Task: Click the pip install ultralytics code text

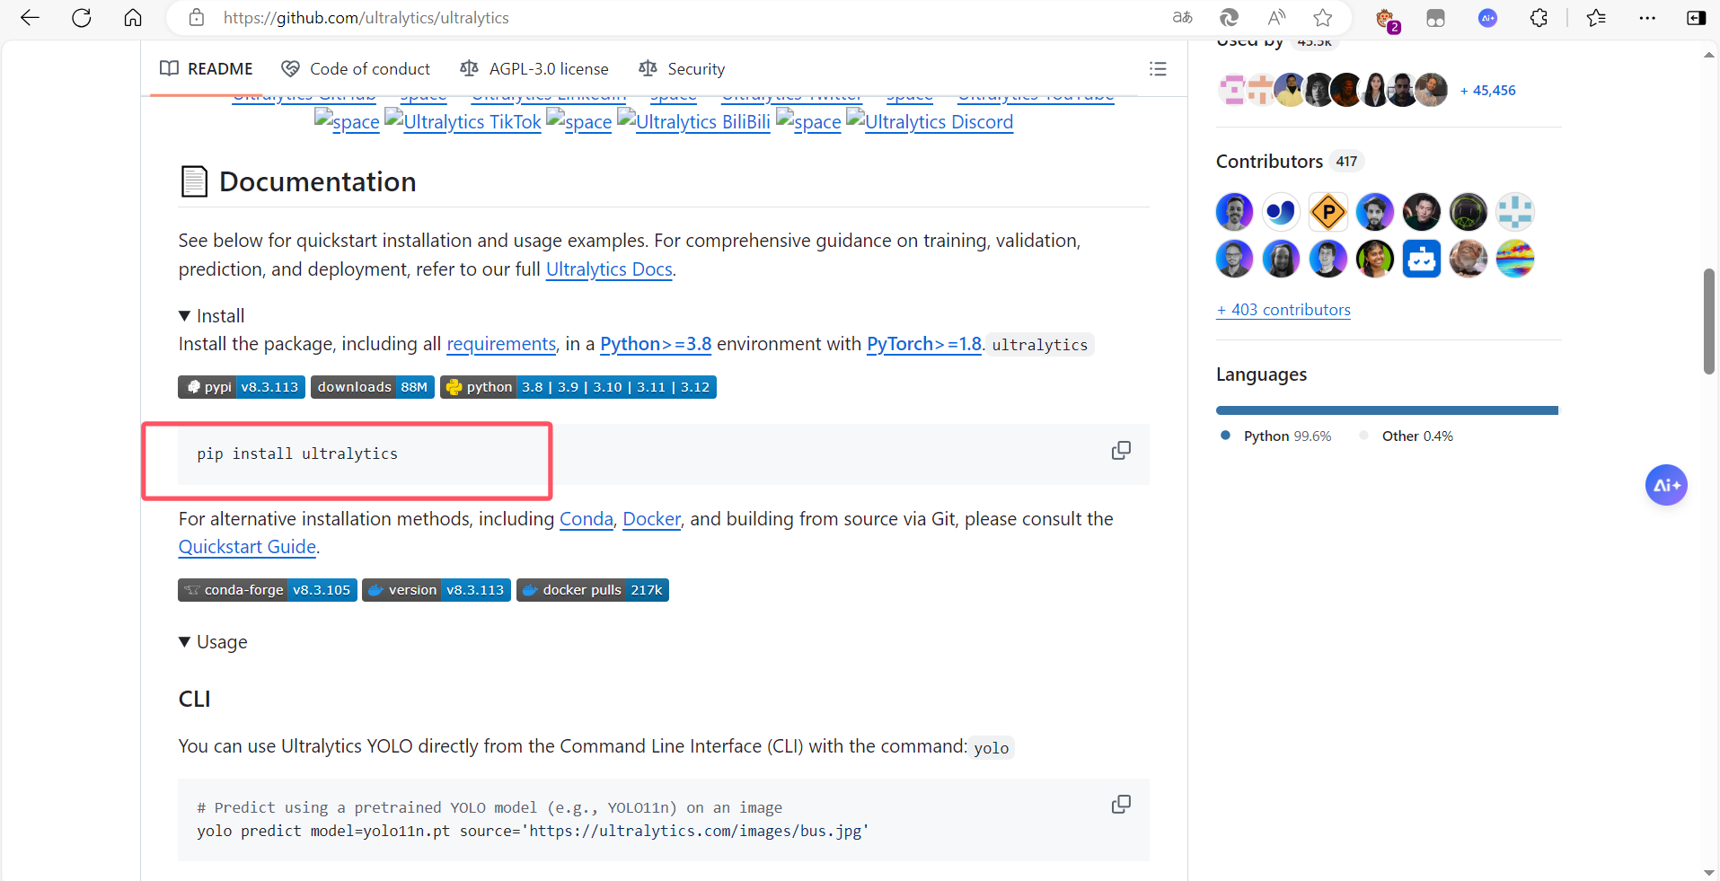Action: pos(297,454)
